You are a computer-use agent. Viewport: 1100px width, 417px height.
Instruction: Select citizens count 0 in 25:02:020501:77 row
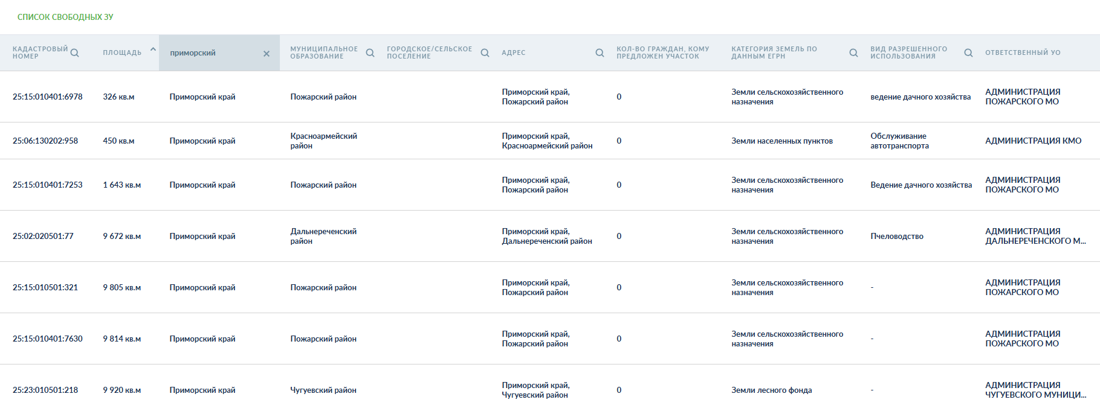pos(619,236)
